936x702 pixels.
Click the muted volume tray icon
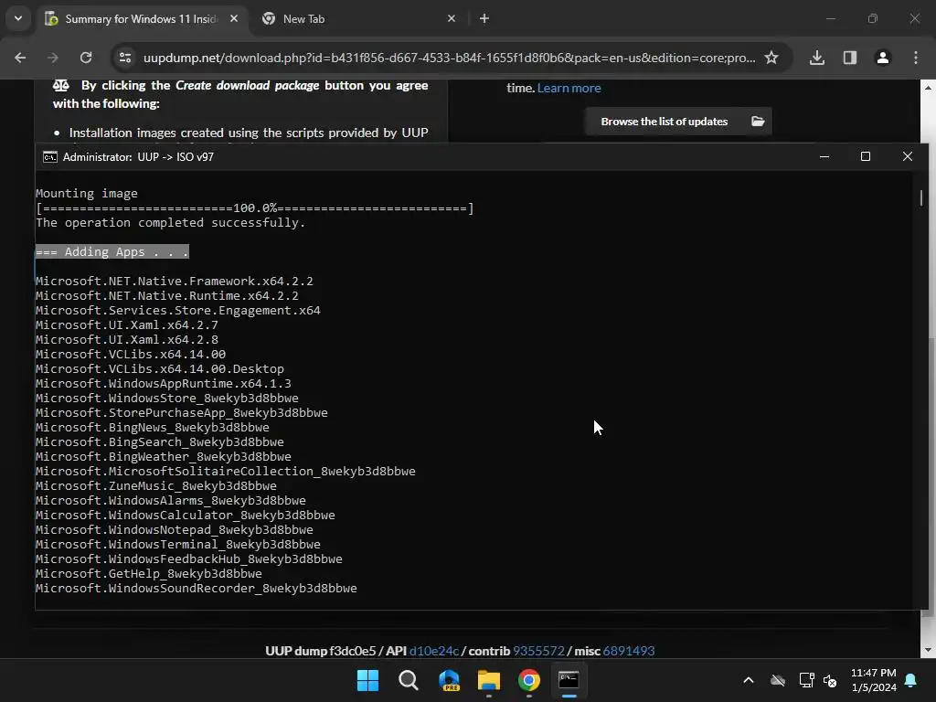(830, 680)
